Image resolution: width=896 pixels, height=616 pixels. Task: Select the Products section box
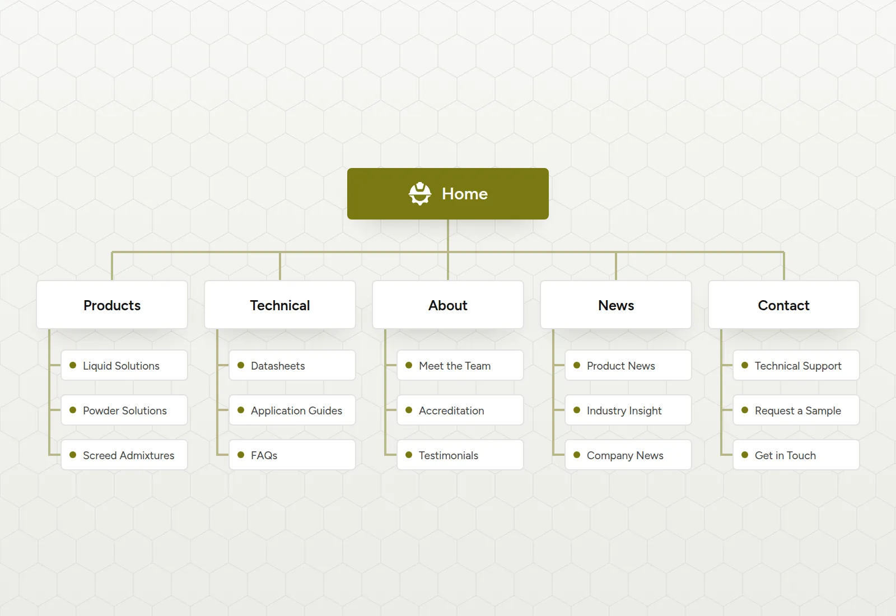tap(112, 305)
